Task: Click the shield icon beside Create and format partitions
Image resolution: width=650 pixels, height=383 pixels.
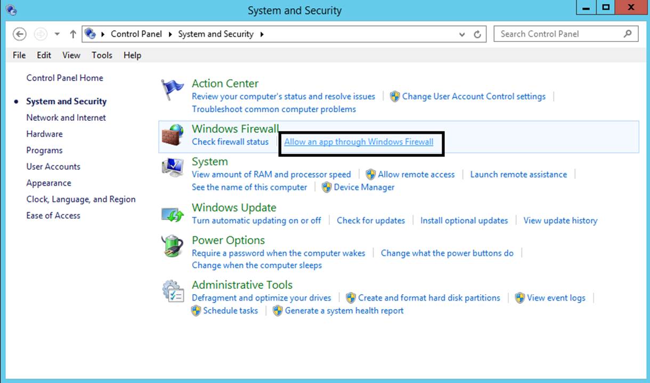Action: pyautogui.click(x=351, y=298)
